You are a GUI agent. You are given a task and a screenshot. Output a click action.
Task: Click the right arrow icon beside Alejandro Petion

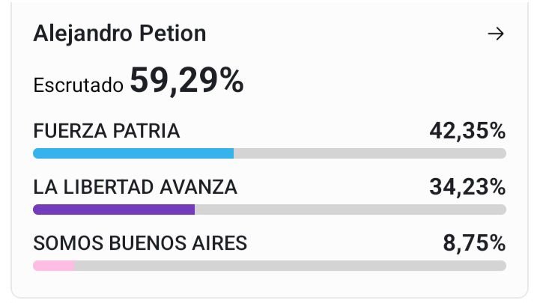(496, 34)
